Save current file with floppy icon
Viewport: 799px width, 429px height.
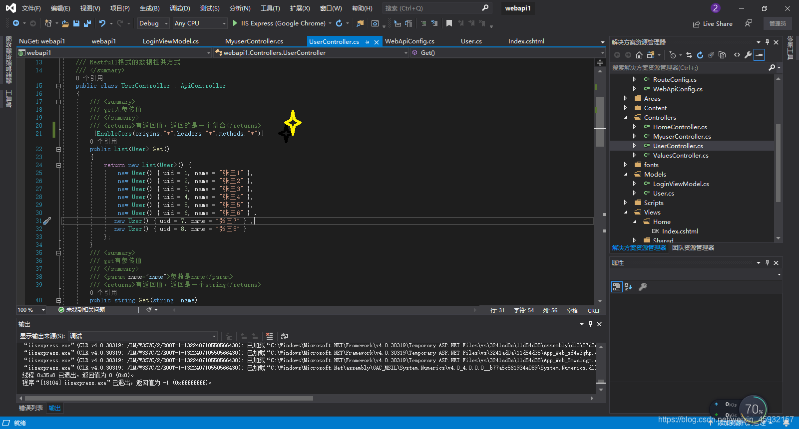pyautogui.click(x=76, y=23)
